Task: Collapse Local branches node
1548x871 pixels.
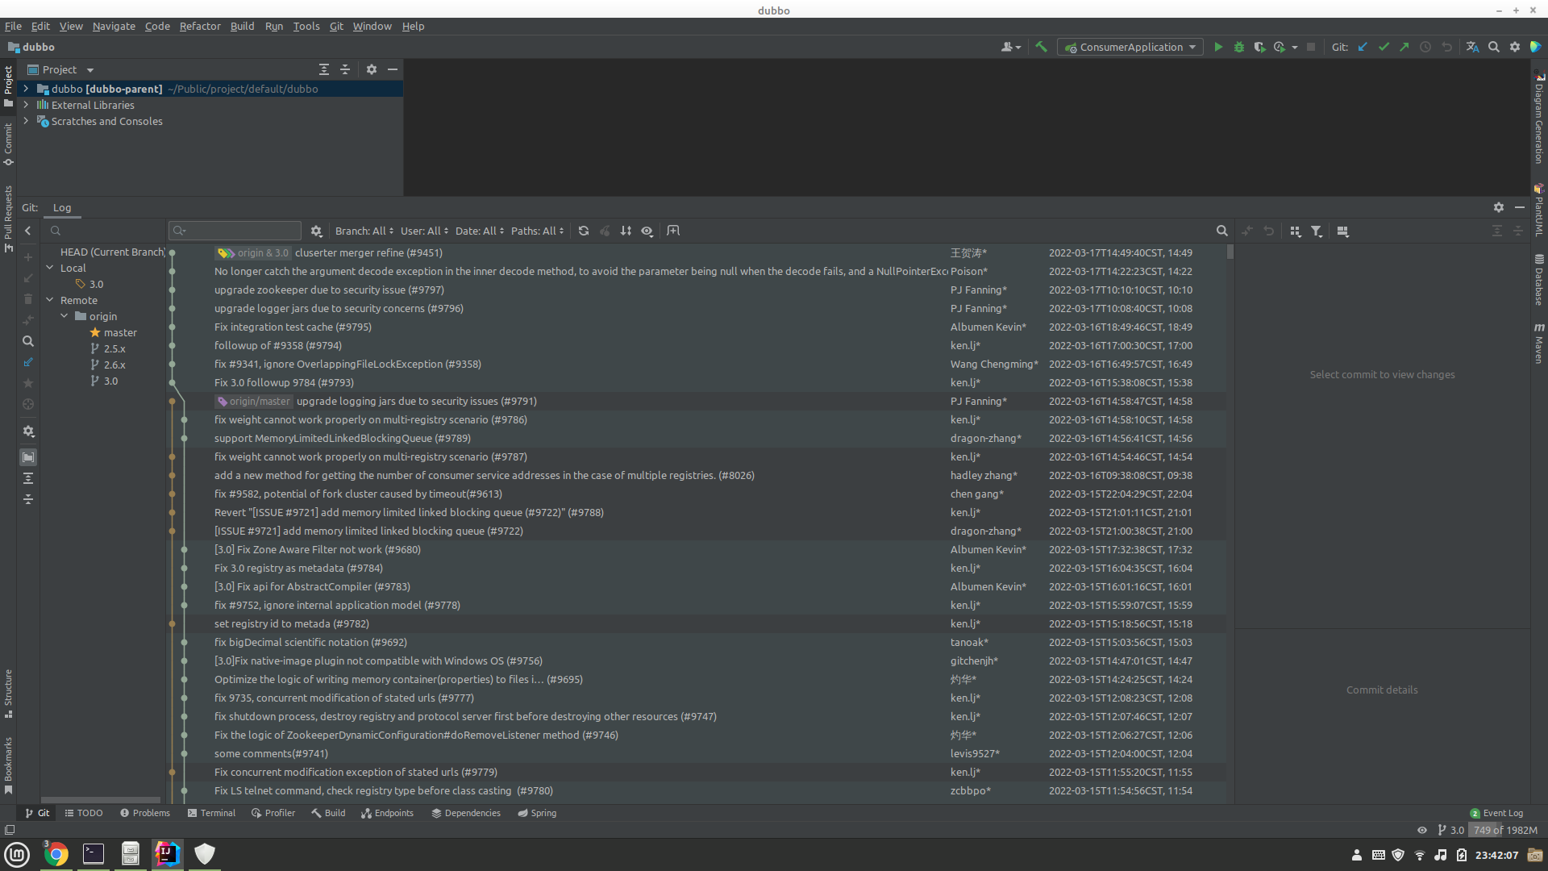Action: (x=50, y=268)
